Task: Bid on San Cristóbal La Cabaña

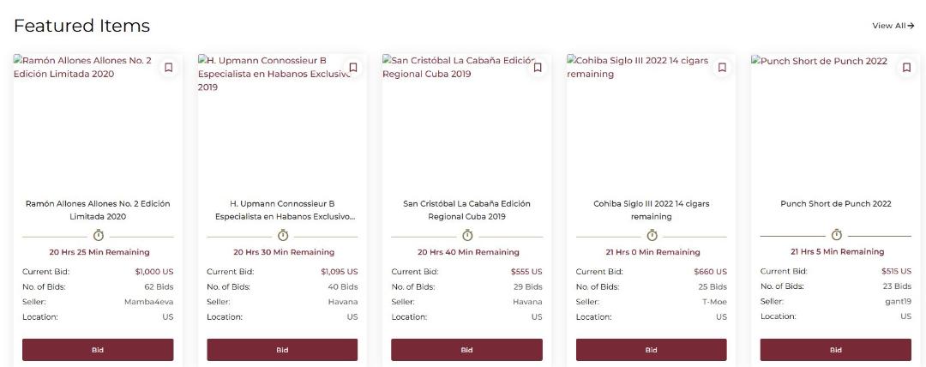Action: click(x=466, y=350)
